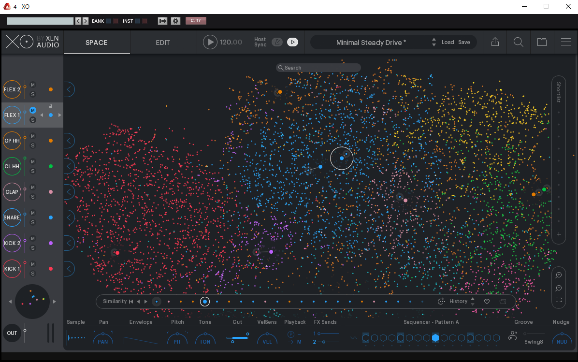
Task: Toggle the lock icon on FLEX 1
Action: click(x=51, y=106)
